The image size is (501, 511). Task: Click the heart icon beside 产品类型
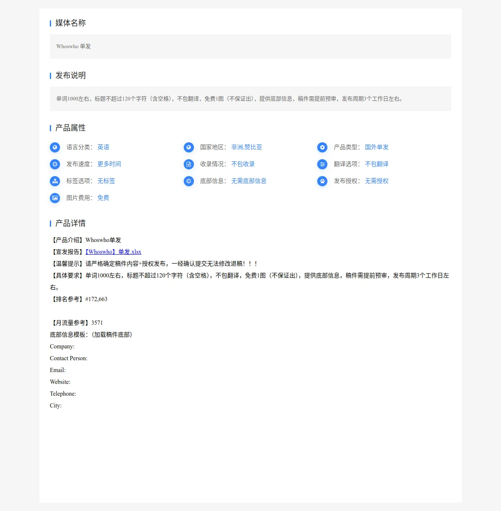tap(322, 147)
